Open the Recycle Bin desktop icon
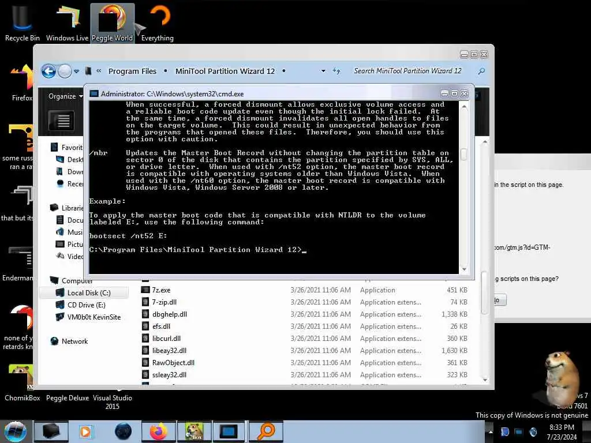The height and width of the screenshot is (443, 591). pyautogui.click(x=22, y=22)
